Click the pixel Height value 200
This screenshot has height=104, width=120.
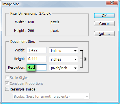31,31
